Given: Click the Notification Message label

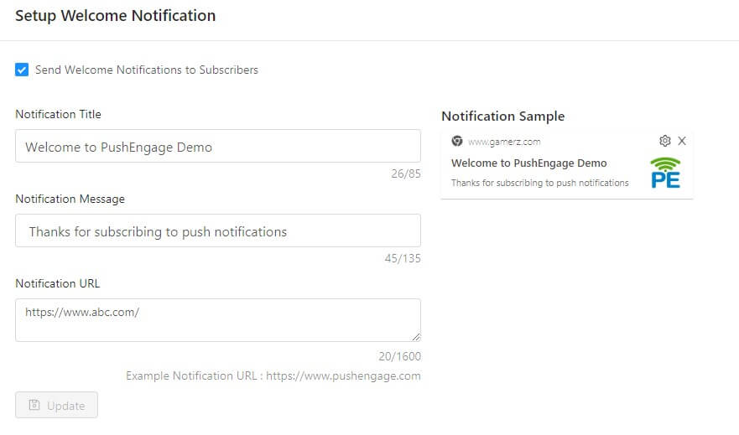Looking at the screenshot, I should click(x=70, y=199).
